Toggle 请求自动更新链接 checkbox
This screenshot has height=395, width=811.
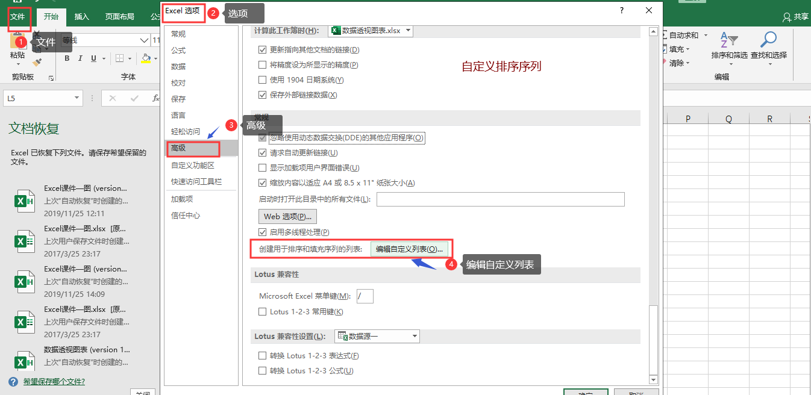[262, 153]
